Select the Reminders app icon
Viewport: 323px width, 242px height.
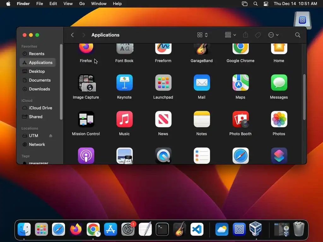point(202,156)
